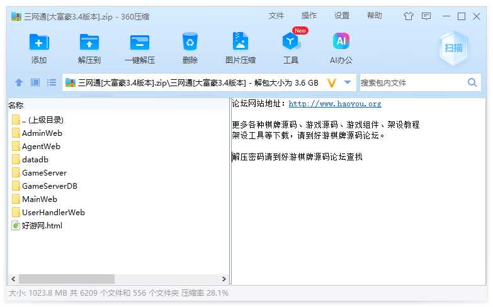Click the orange V icon in path bar
The width and height of the screenshot is (493, 307).
click(332, 82)
